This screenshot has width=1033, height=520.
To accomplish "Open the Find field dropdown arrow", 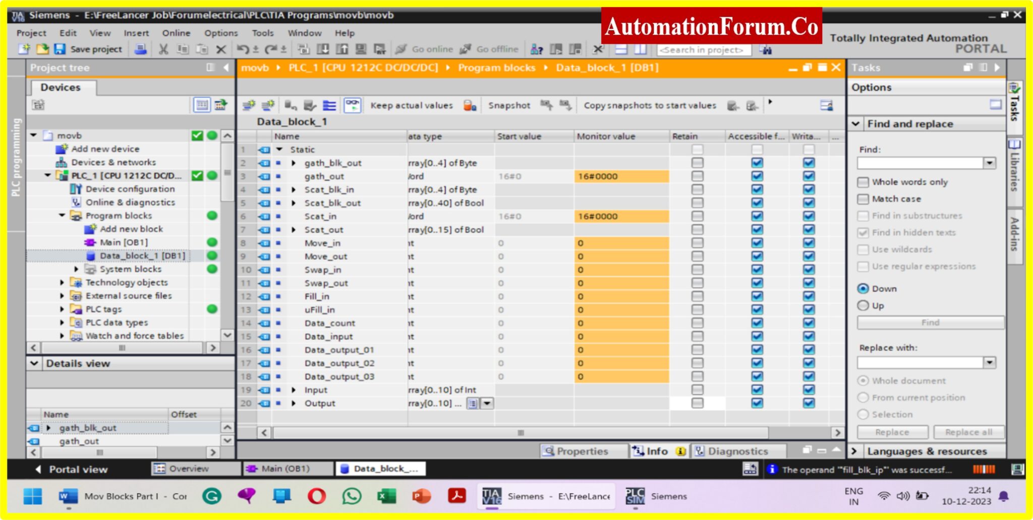I will point(990,163).
